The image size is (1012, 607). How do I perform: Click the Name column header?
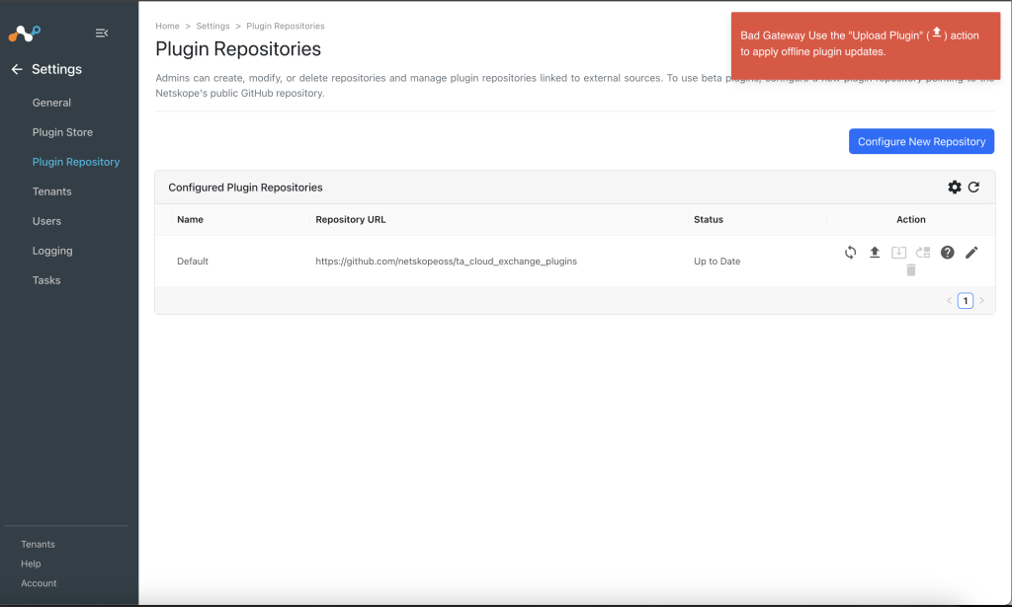click(190, 219)
